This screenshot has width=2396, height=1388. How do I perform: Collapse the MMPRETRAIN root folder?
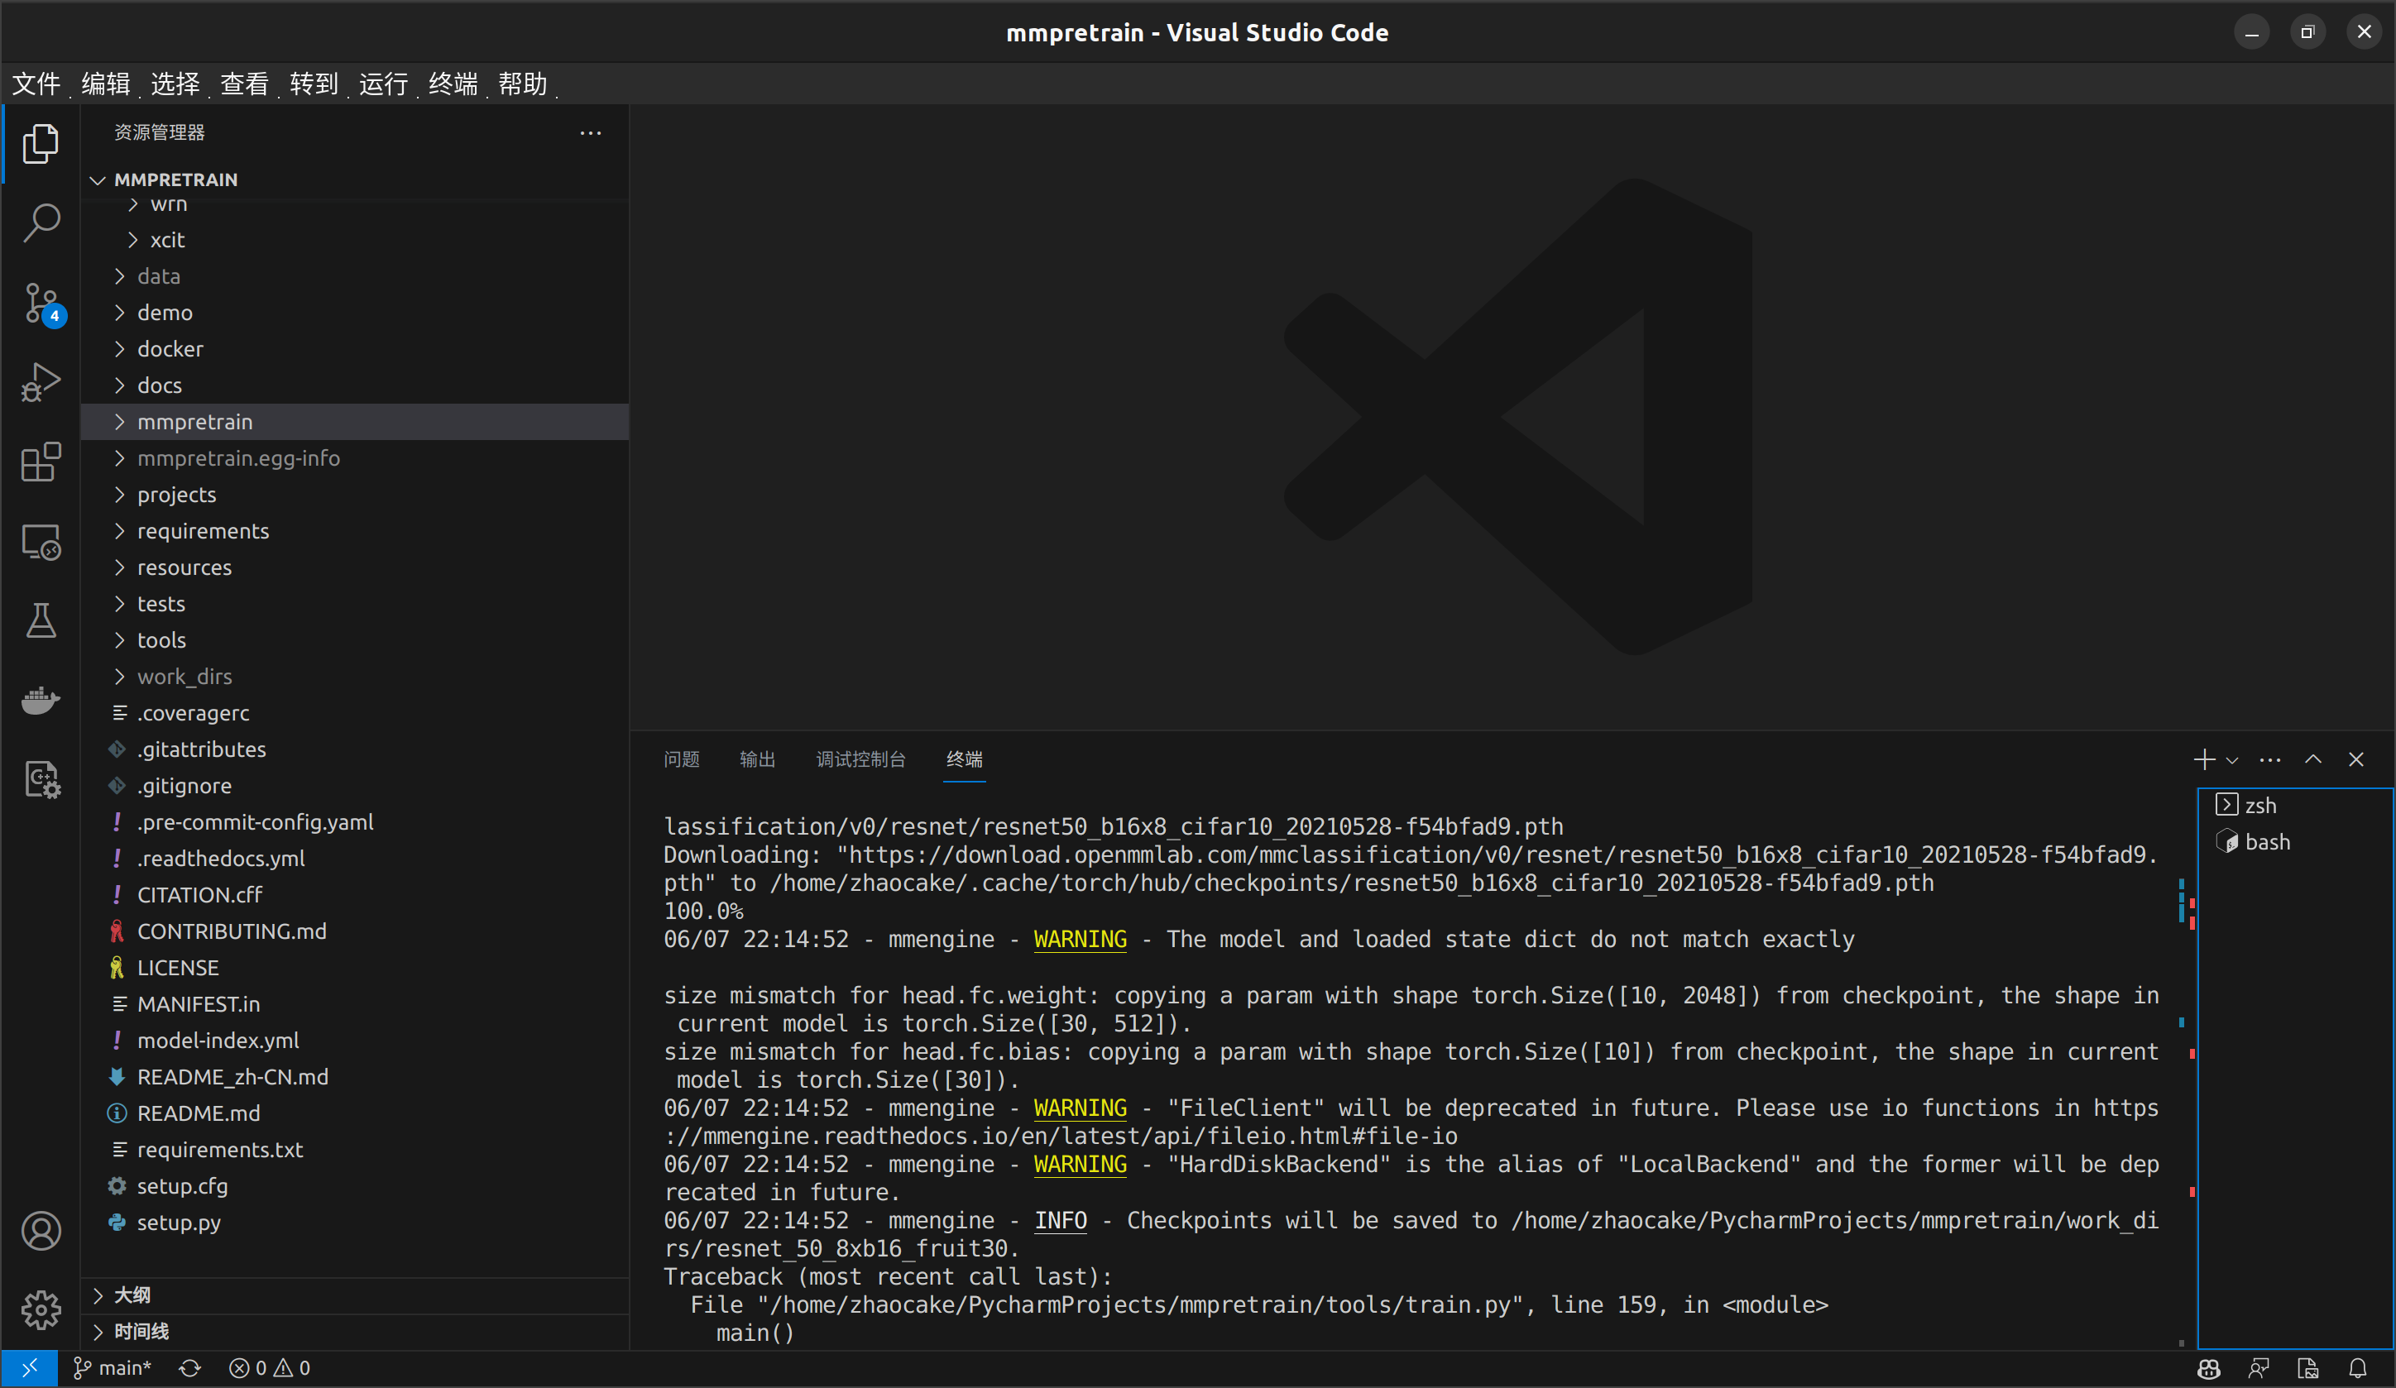(355, 179)
